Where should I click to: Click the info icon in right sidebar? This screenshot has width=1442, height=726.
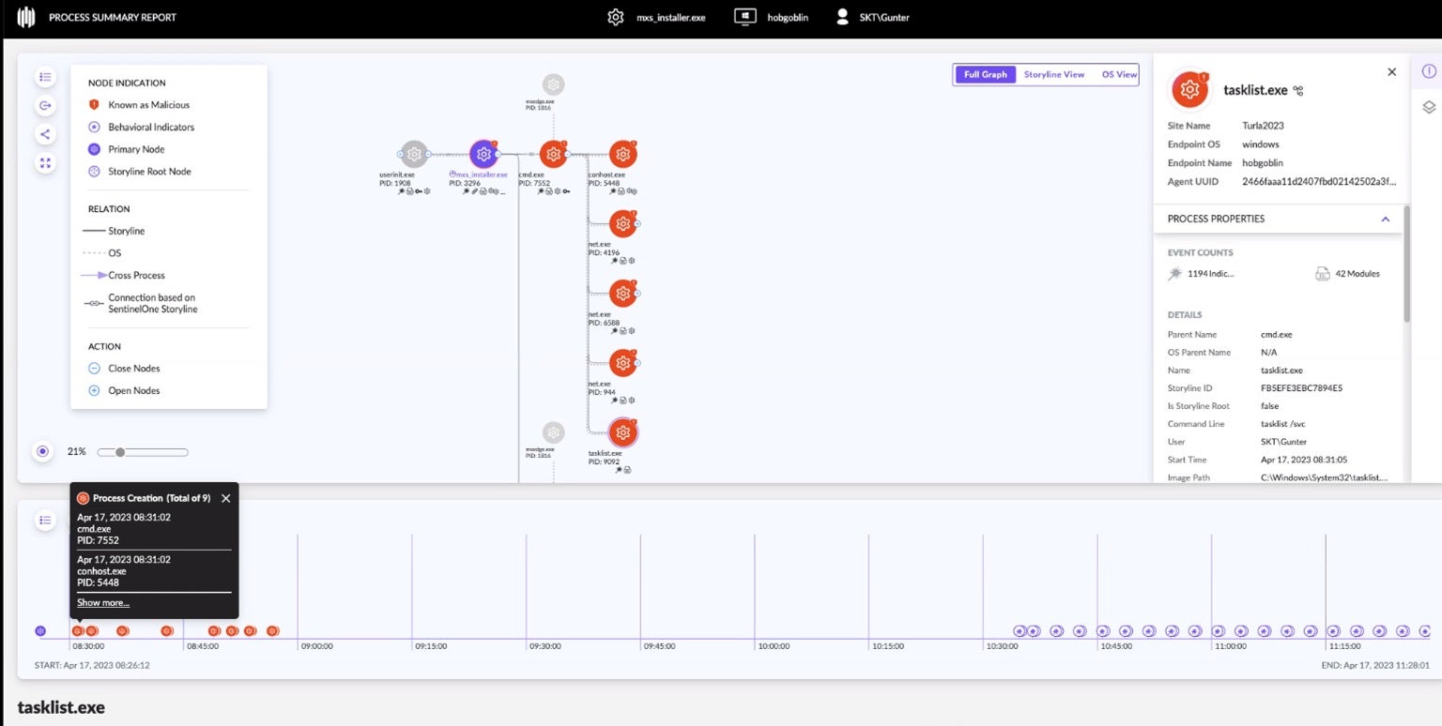tap(1429, 72)
